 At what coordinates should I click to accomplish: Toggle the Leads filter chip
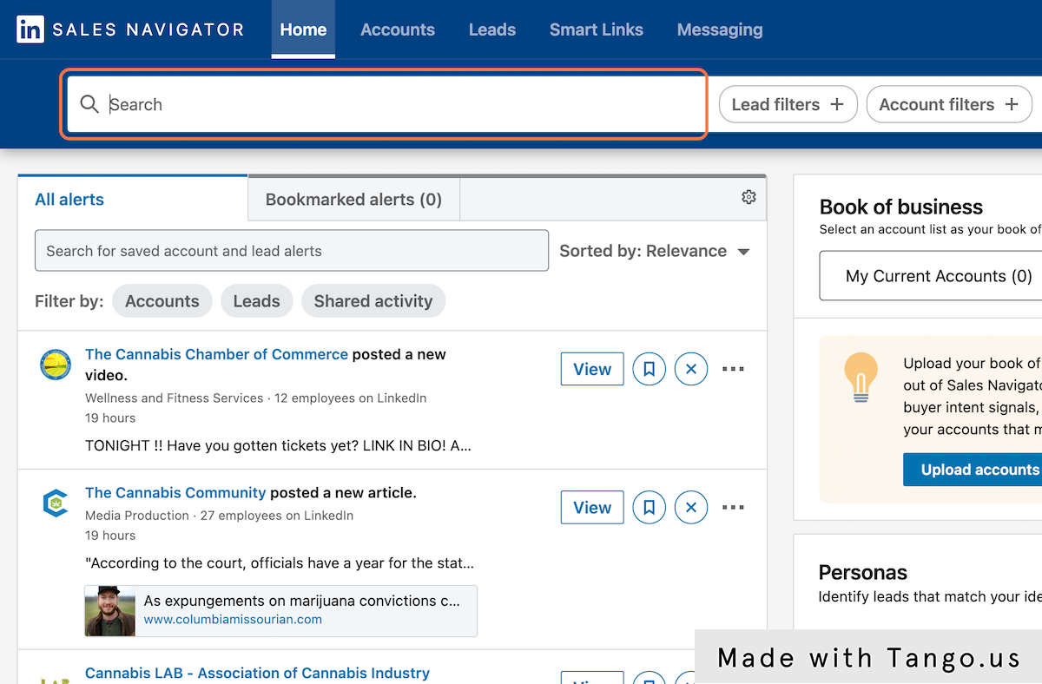[256, 301]
